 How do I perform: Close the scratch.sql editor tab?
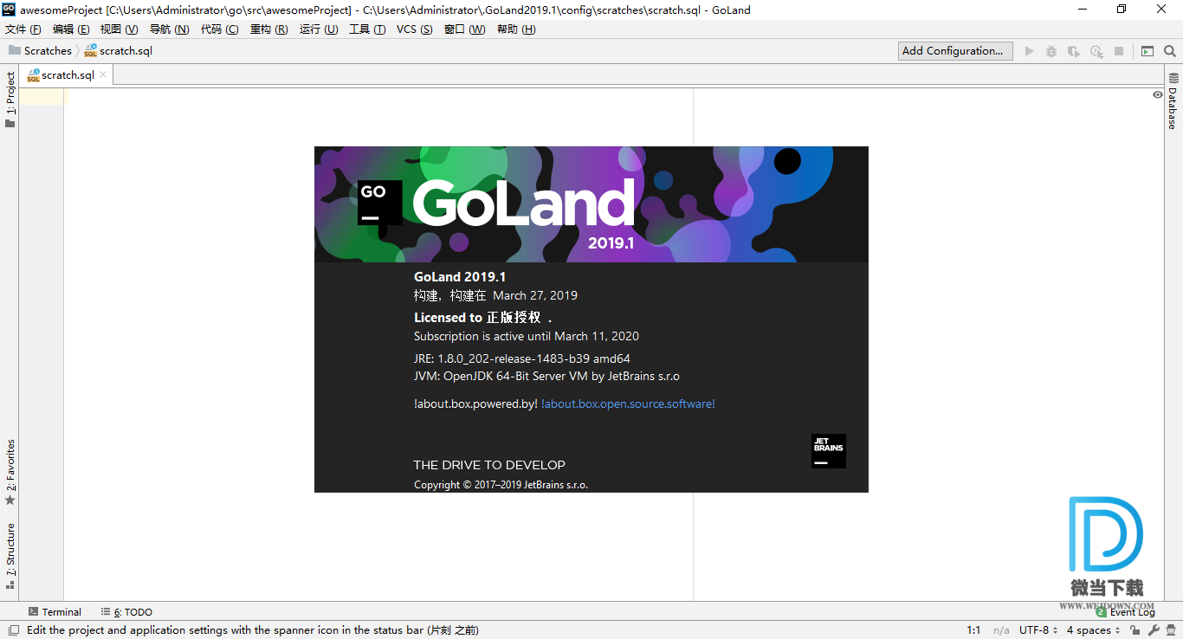tap(103, 75)
